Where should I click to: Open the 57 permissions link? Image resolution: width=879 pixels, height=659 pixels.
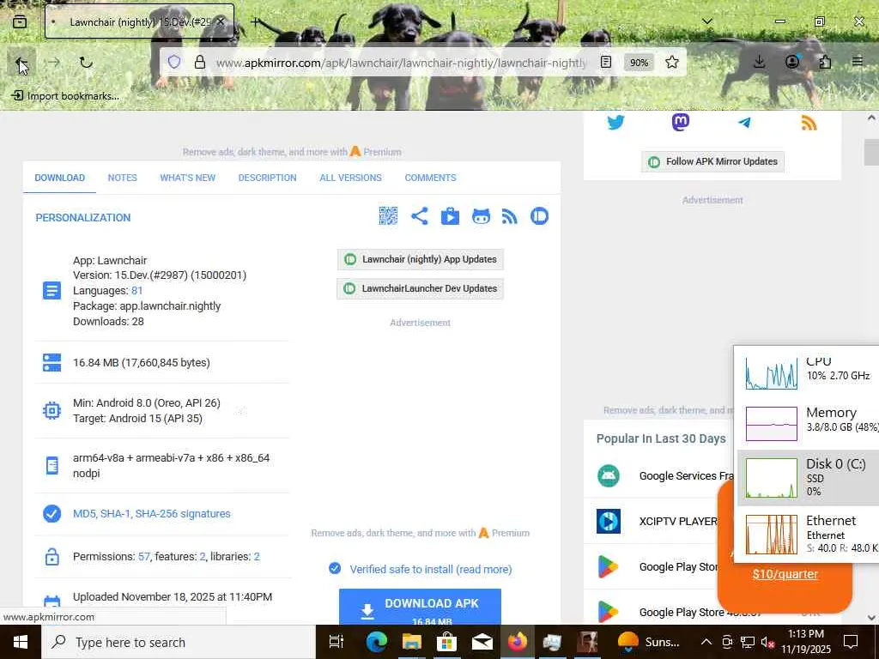click(144, 556)
